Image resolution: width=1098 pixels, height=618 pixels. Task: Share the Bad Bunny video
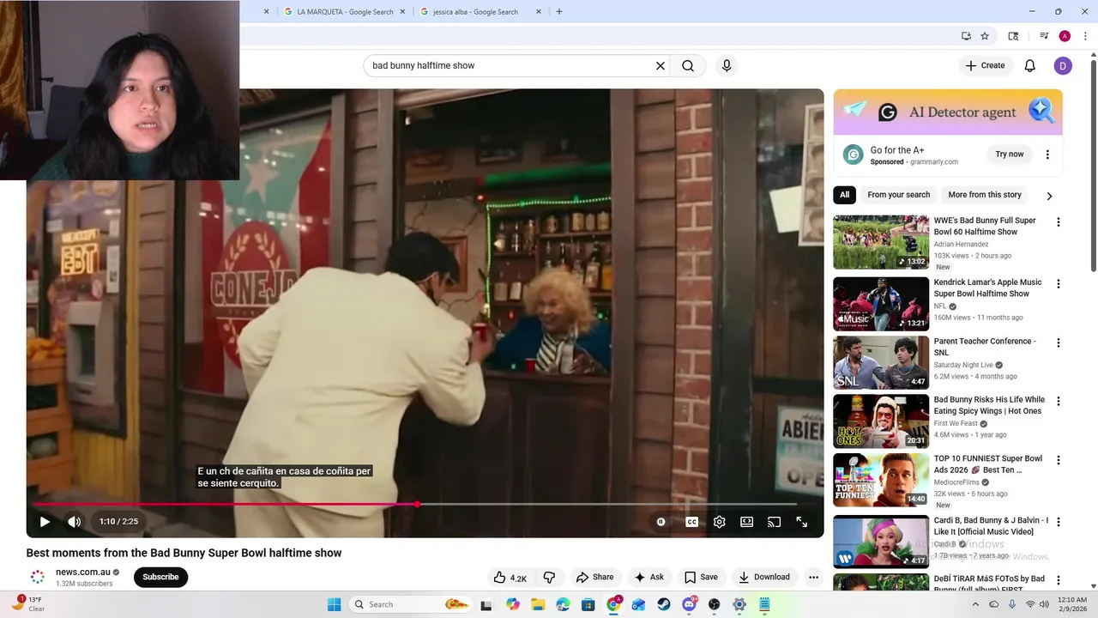(594, 578)
